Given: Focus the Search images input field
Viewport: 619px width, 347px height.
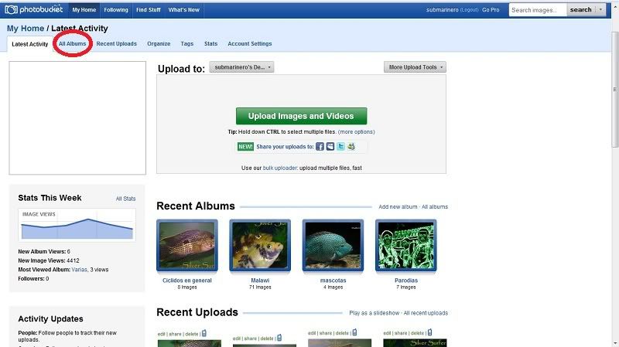Looking at the screenshot, I should pos(538,10).
